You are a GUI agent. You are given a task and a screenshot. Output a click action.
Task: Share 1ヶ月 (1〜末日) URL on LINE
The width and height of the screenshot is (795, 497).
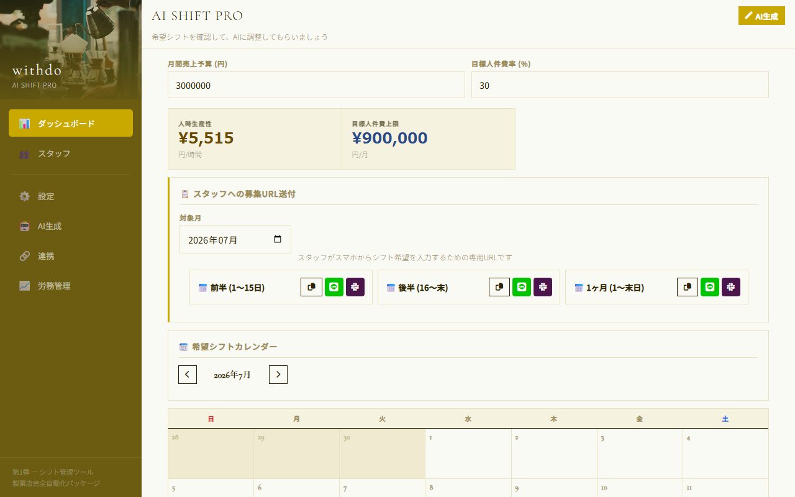point(710,287)
